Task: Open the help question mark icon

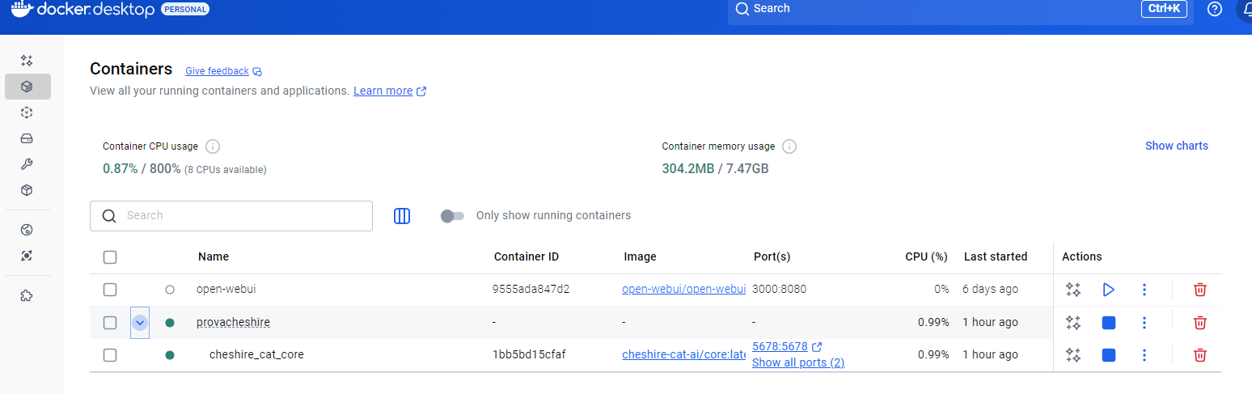Action: click(x=1215, y=9)
